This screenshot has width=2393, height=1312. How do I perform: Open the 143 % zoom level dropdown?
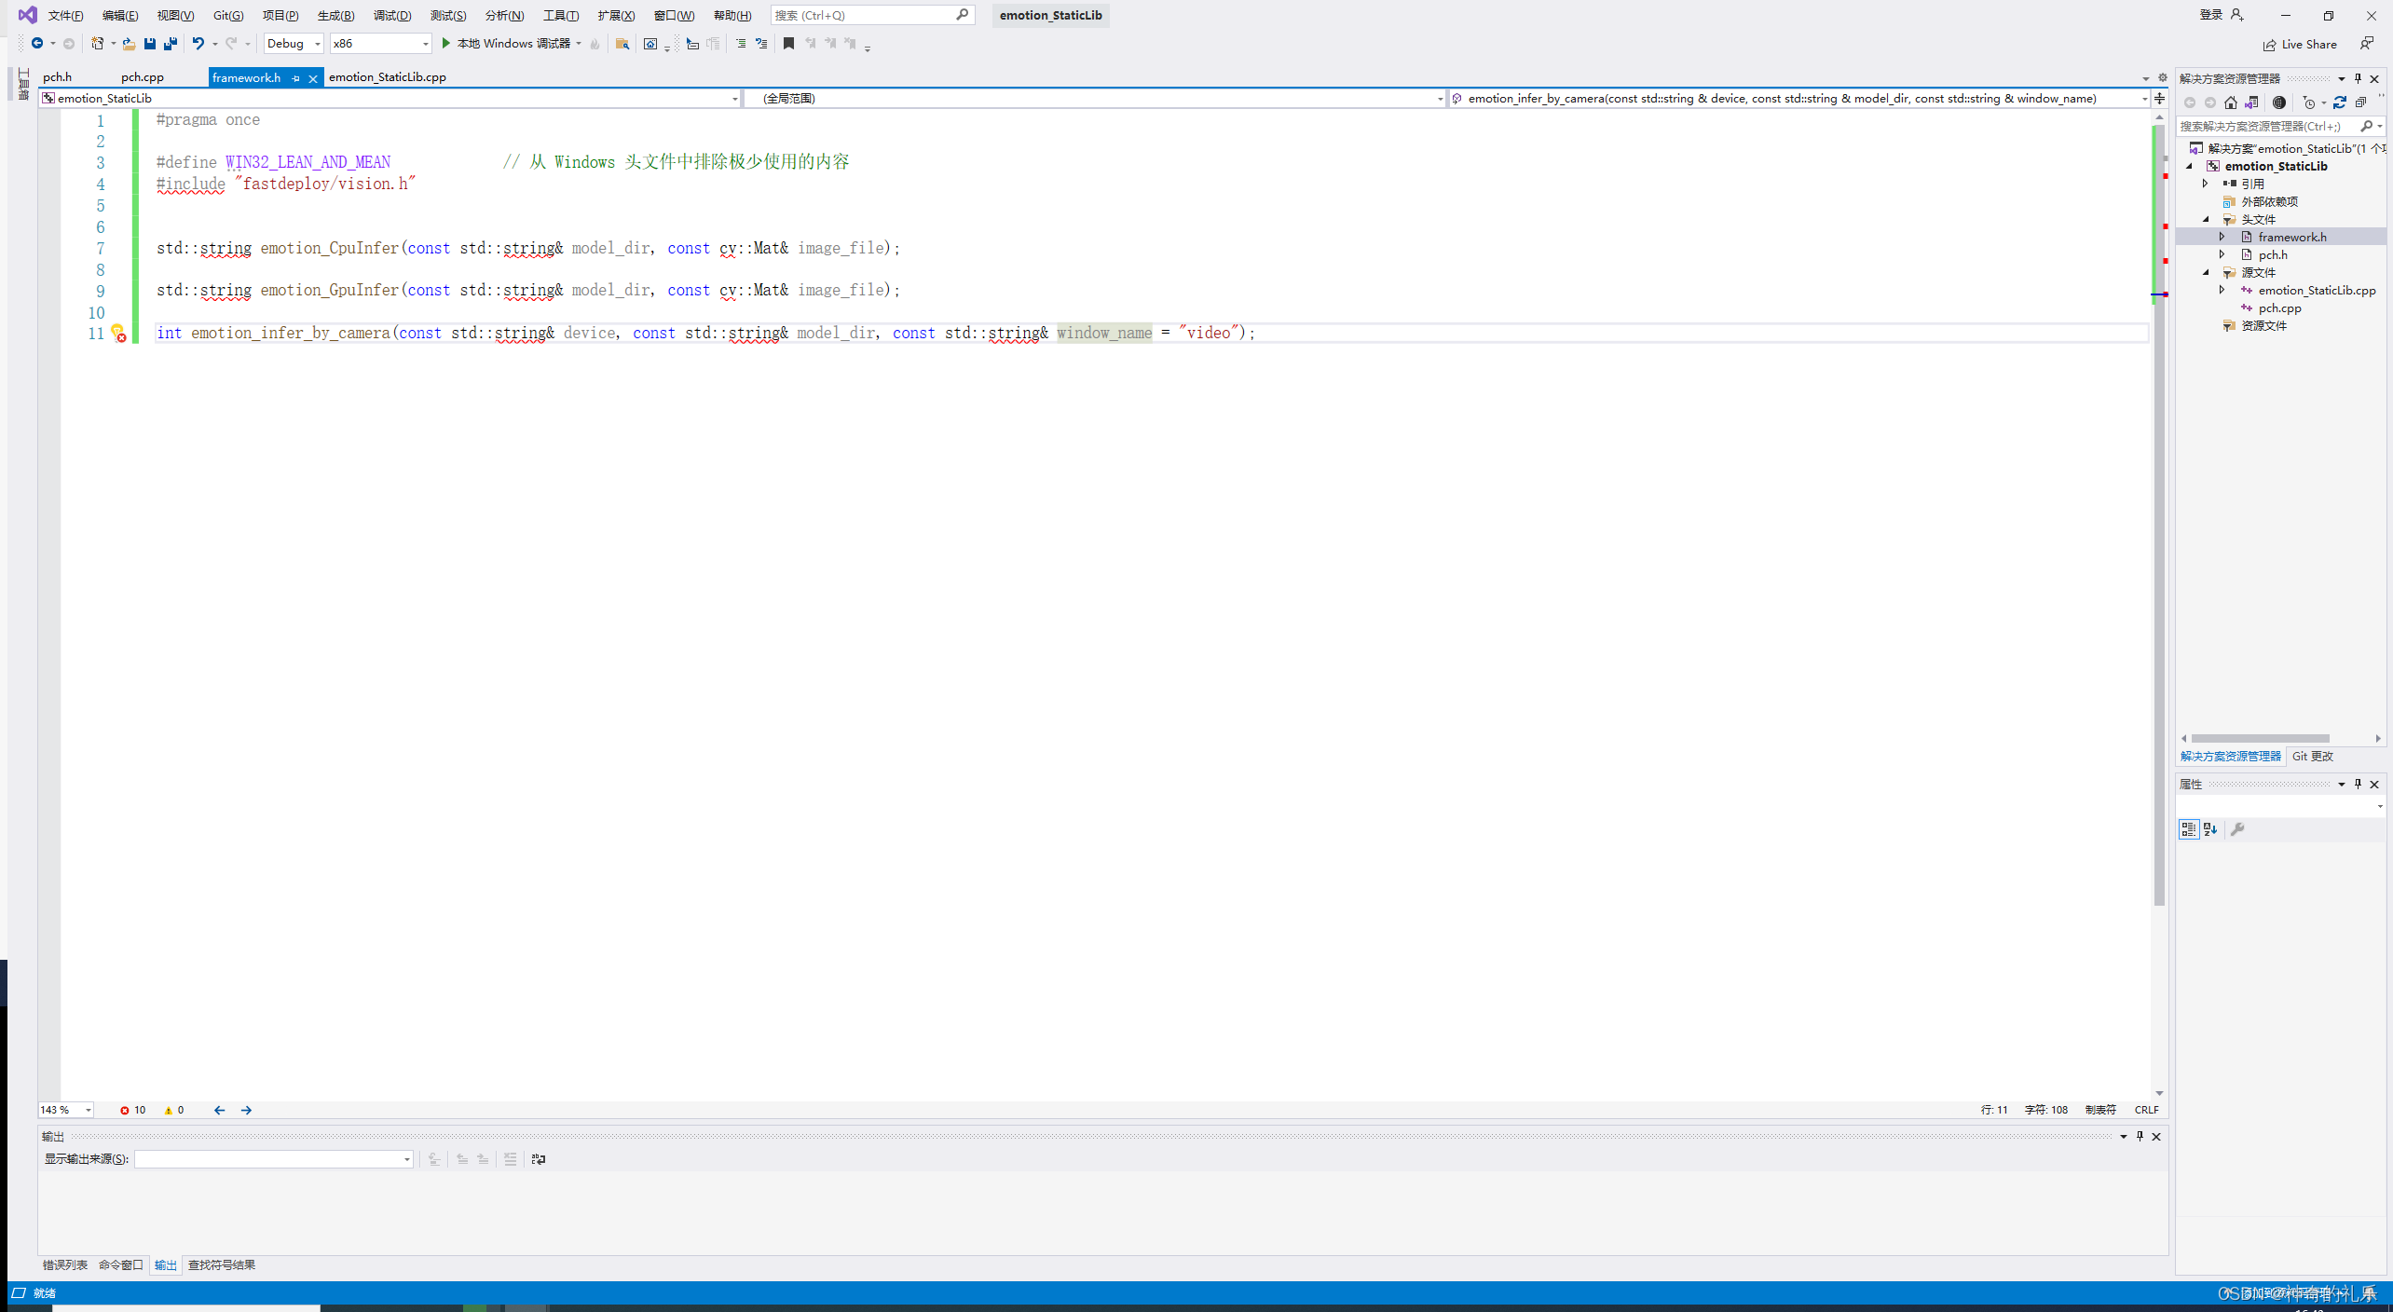click(x=65, y=1110)
